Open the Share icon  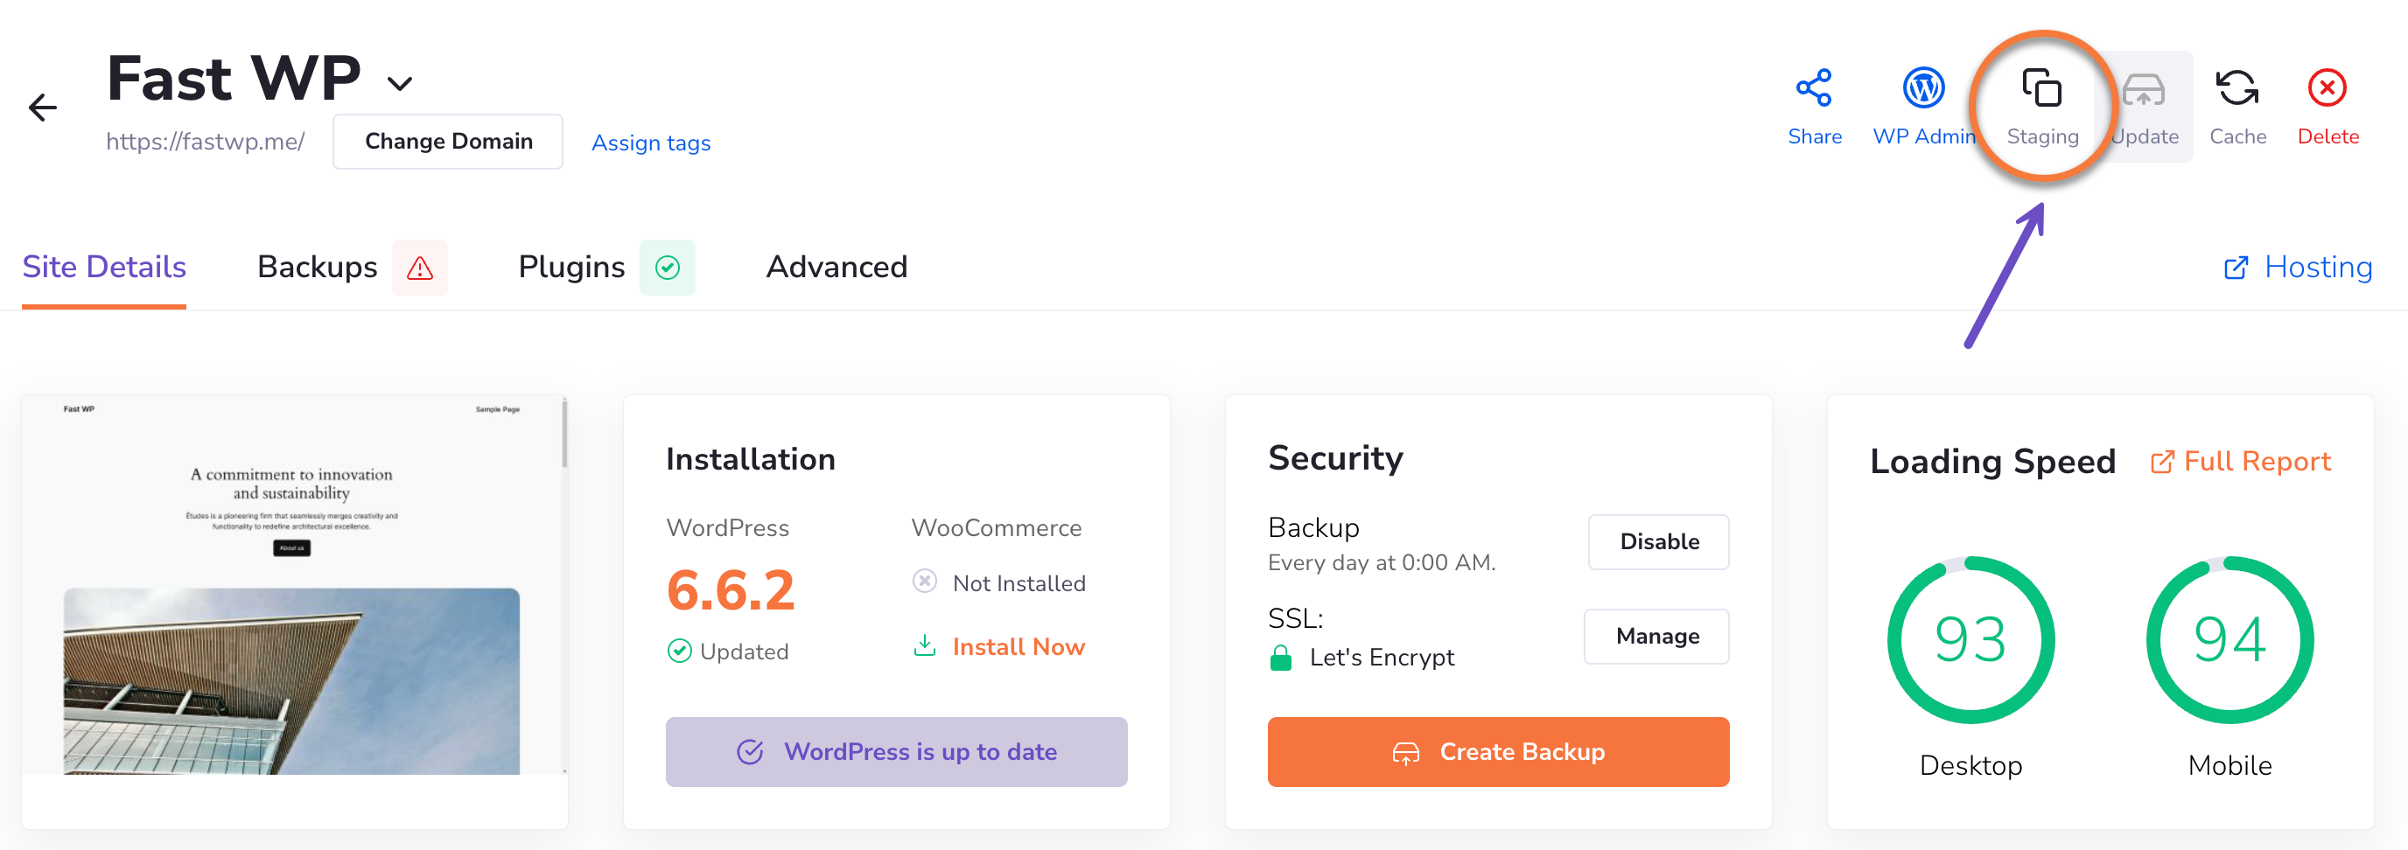point(1814,88)
